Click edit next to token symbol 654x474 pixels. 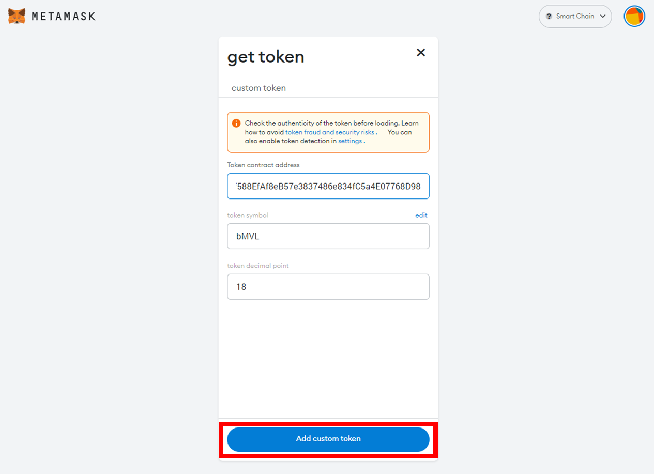[x=421, y=215]
